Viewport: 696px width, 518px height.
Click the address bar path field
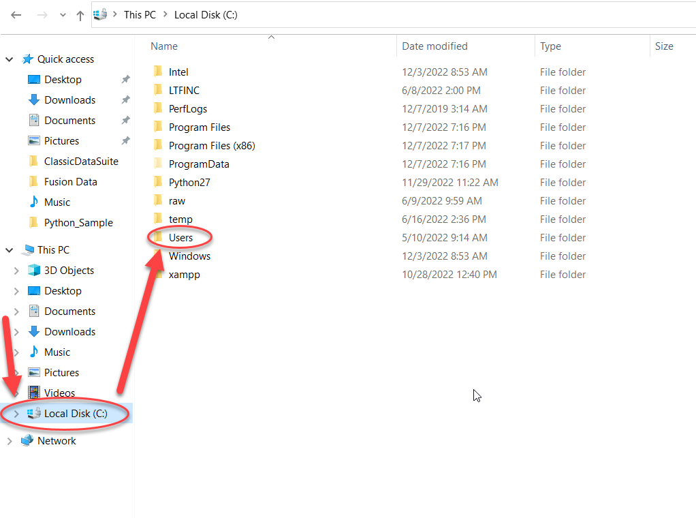point(394,15)
